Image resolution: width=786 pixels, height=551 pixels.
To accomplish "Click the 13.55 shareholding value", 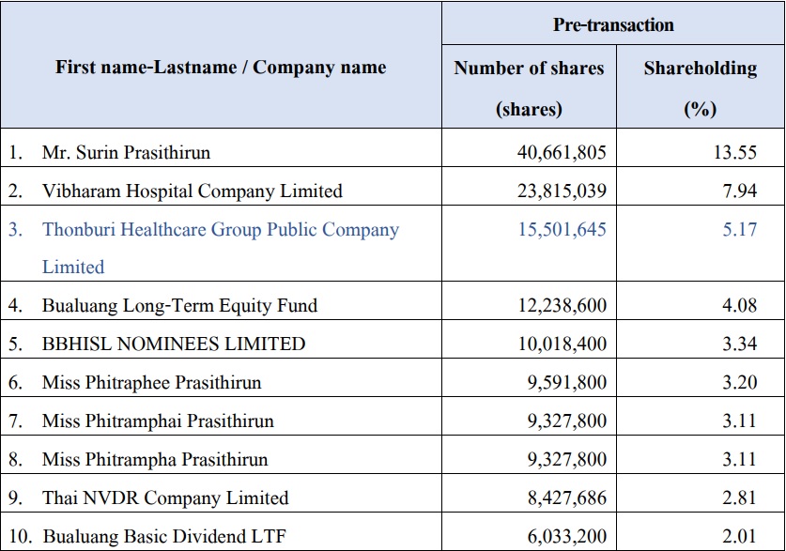I will coord(735,152).
